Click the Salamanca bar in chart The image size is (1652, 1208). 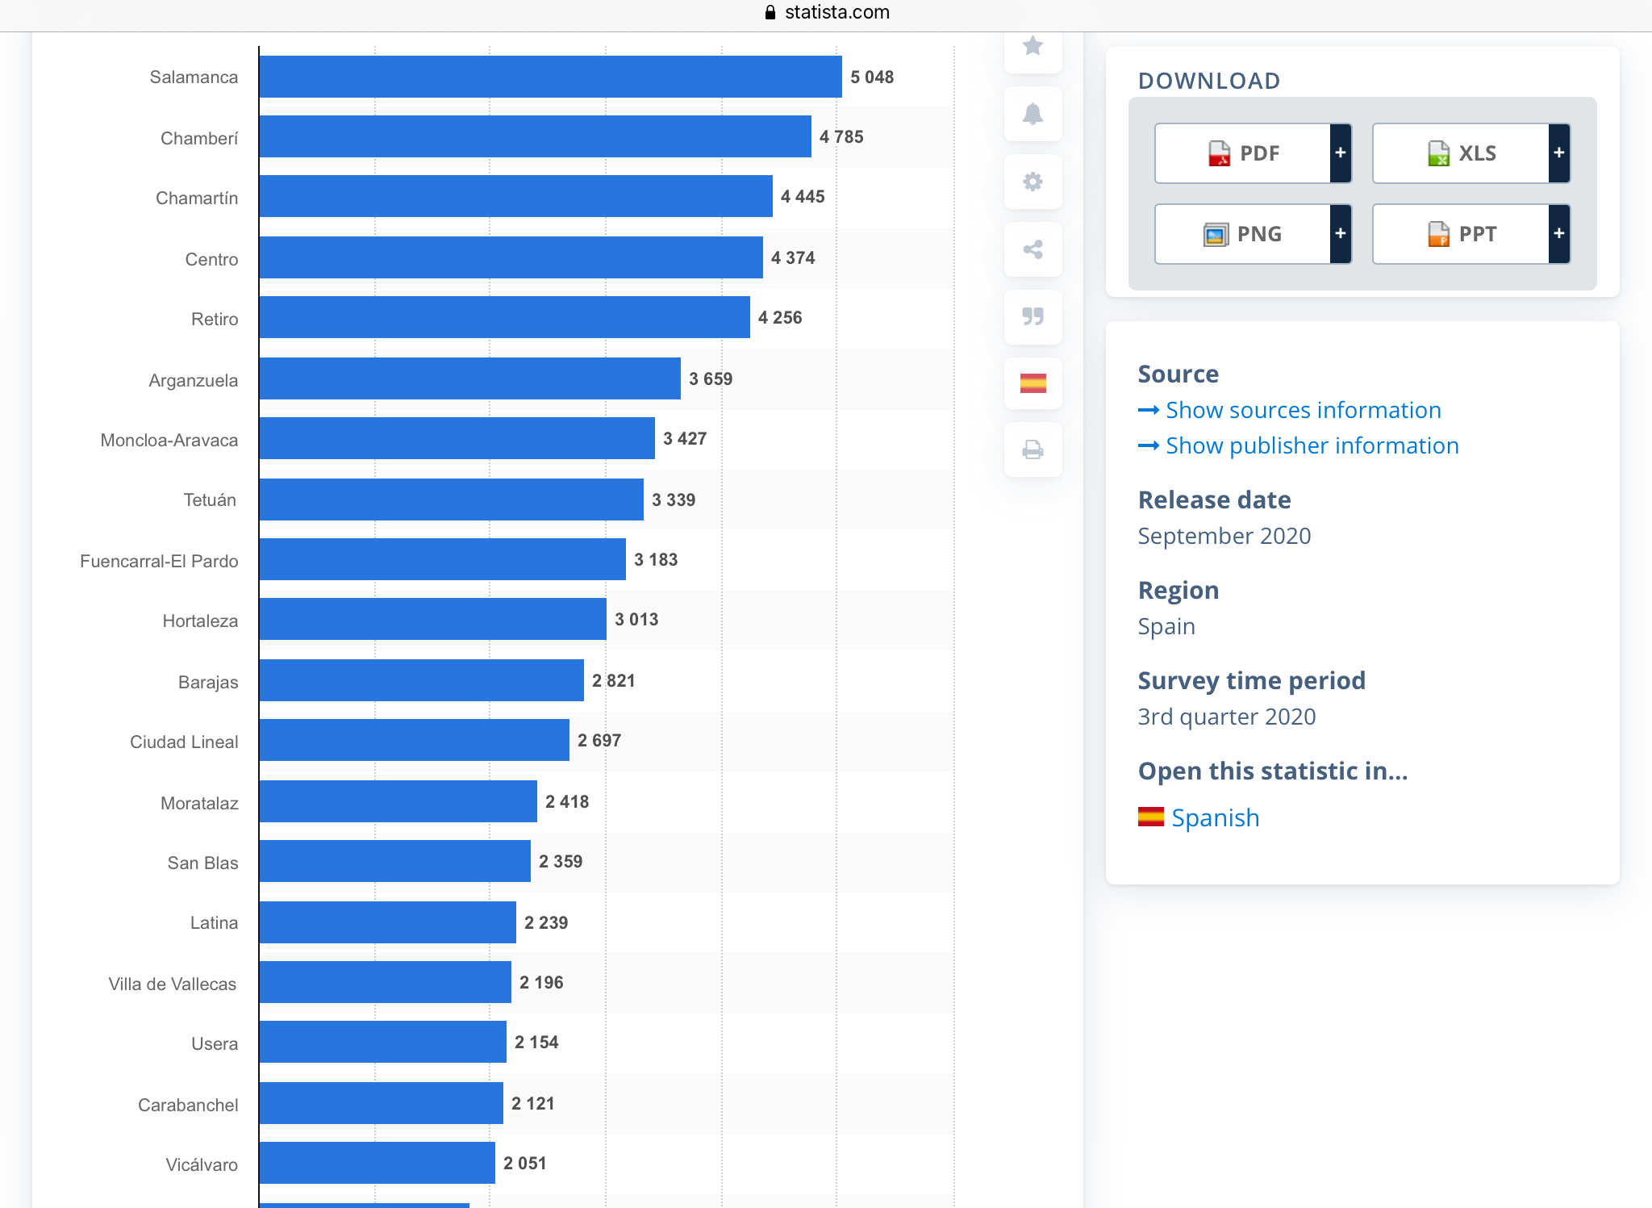pos(550,77)
